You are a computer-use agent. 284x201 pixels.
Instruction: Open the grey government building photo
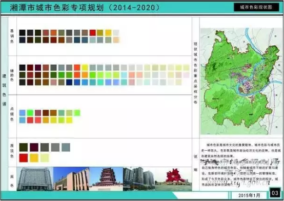click(35, 179)
